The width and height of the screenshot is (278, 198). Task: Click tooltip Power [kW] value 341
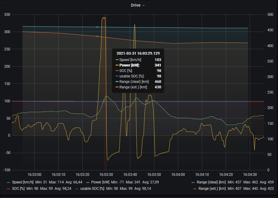click(158, 65)
